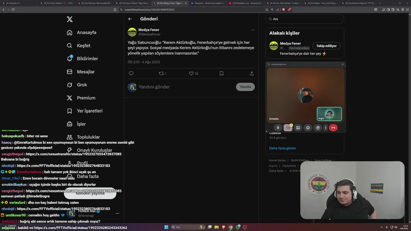Open File Explorer from the taskbar
Viewport: 411px width, 231px height.
pos(216,227)
